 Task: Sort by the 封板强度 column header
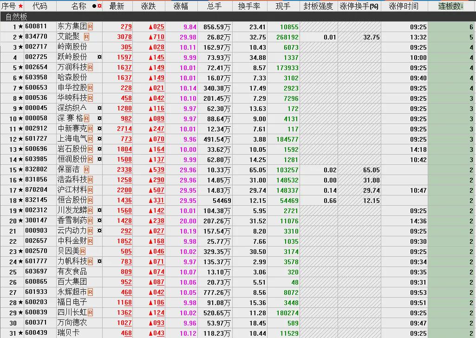pyautogui.click(x=318, y=6)
